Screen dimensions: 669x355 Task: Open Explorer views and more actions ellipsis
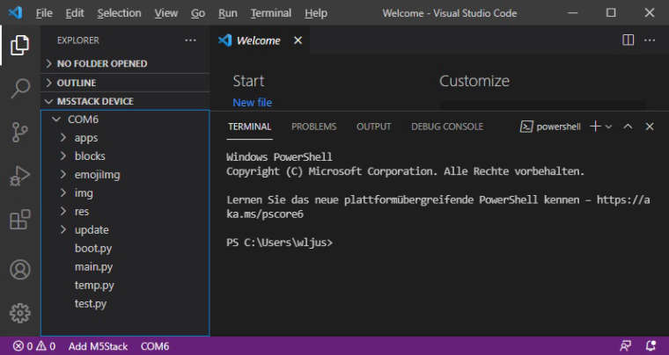click(190, 40)
